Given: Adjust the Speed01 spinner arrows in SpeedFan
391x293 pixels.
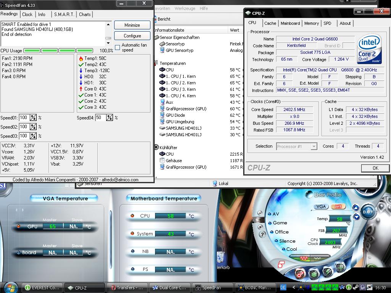Looking at the screenshot, I should [x=33, y=118].
